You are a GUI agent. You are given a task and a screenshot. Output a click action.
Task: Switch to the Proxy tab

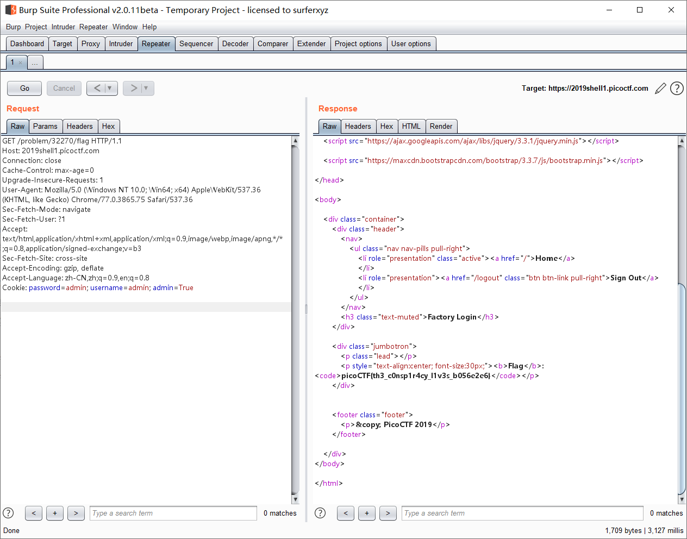91,44
